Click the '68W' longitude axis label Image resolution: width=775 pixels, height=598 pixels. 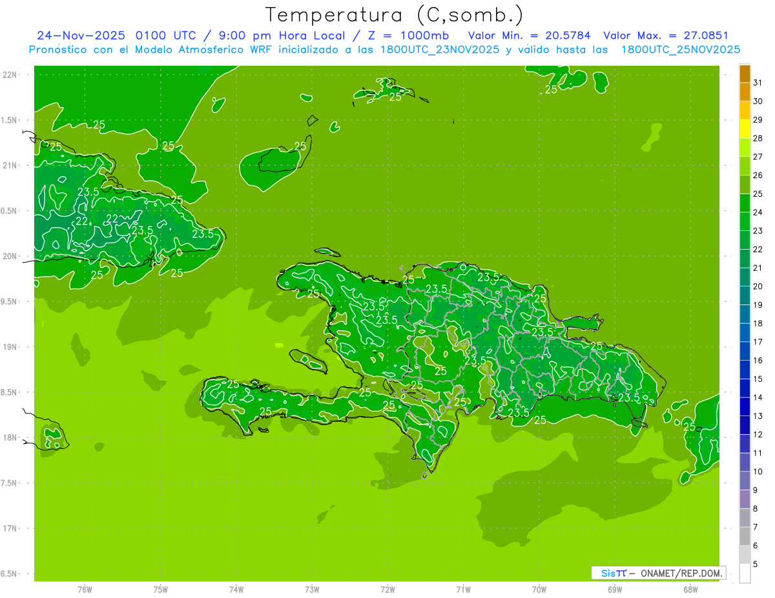click(690, 590)
